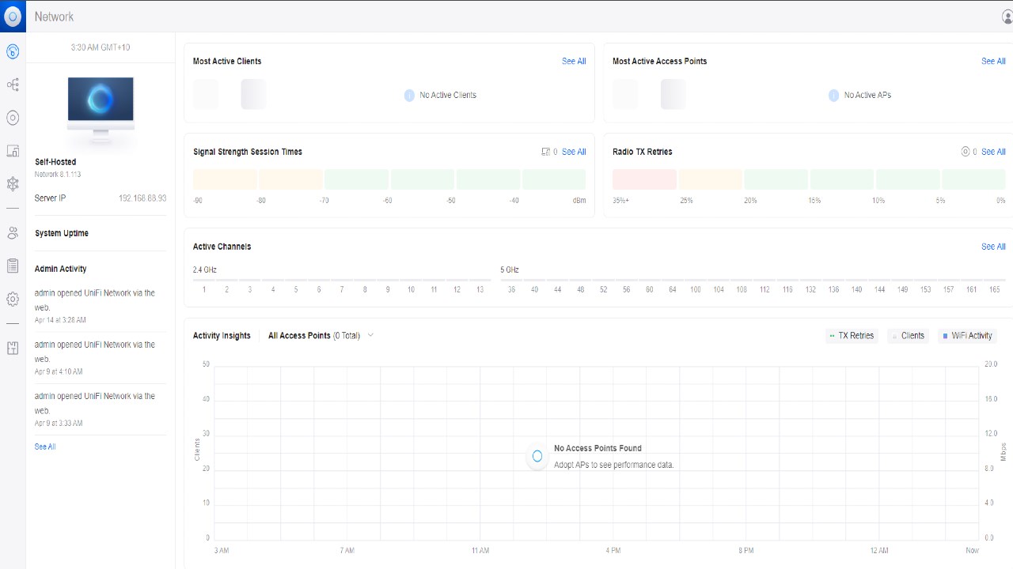Click the Activity Insights heading
This screenshot has height=569, width=1013.
[x=222, y=336]
